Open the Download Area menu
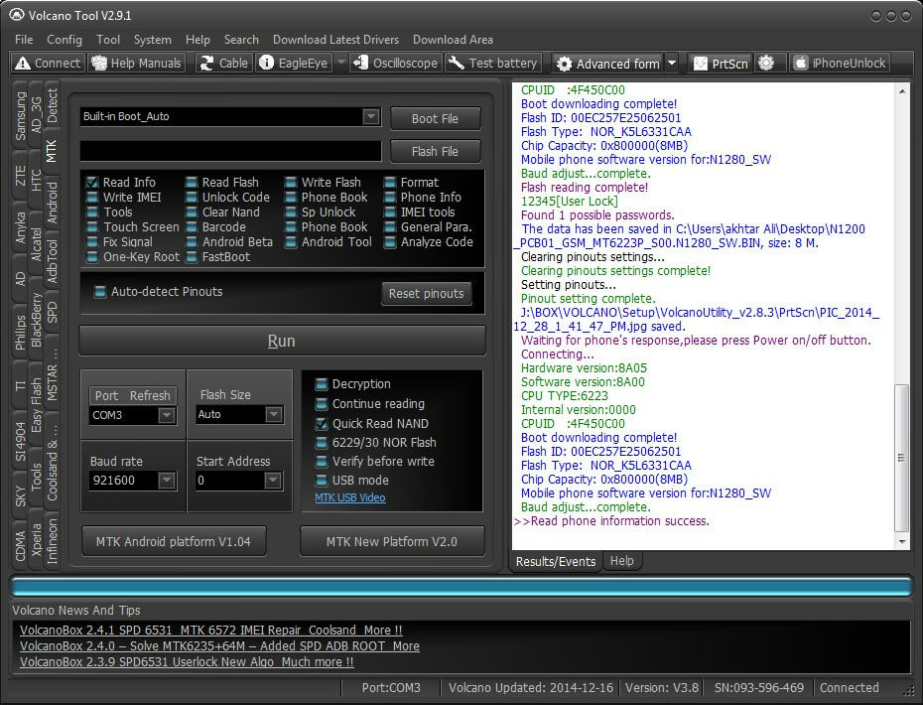 (453, 40)
